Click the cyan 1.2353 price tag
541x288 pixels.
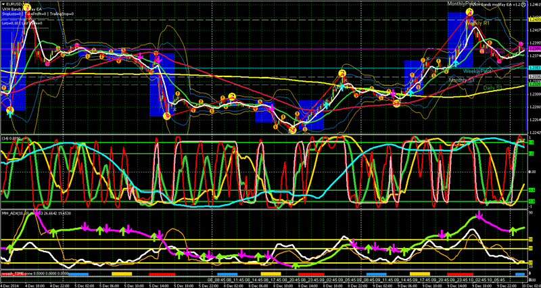(534, 68)
